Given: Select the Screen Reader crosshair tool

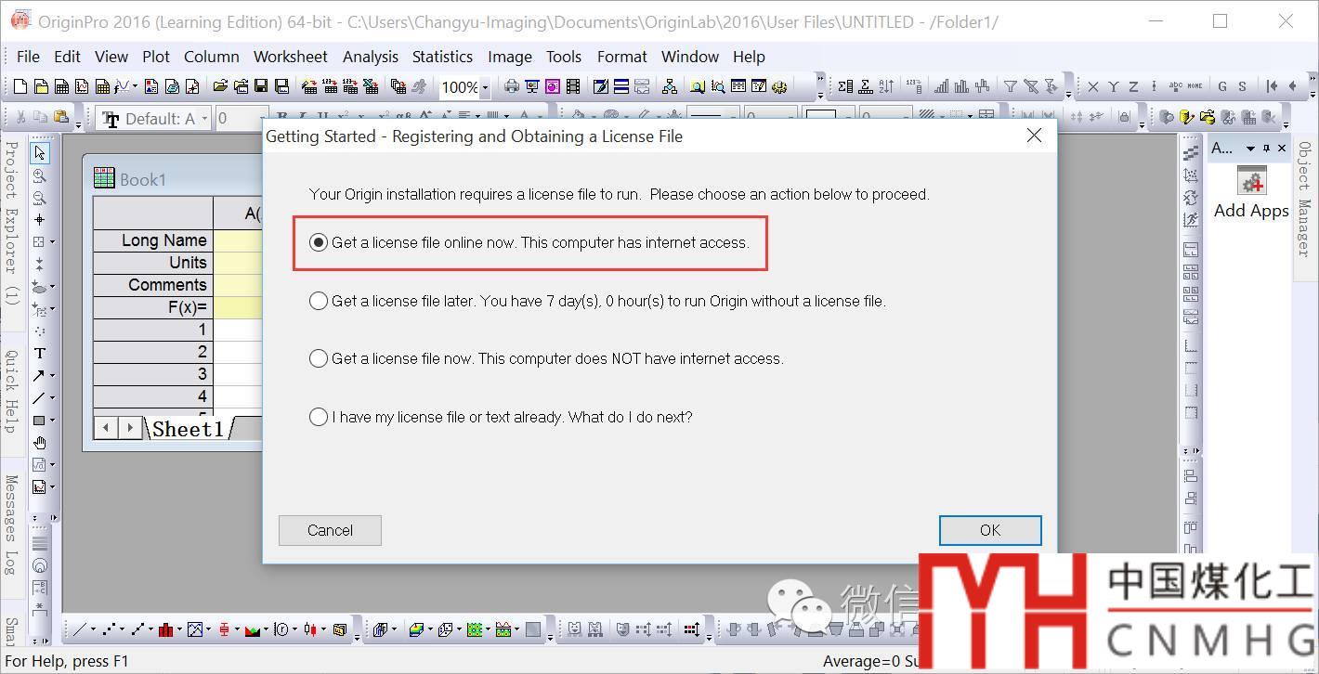Looking at the screenshot, I should tap(40, 220).
